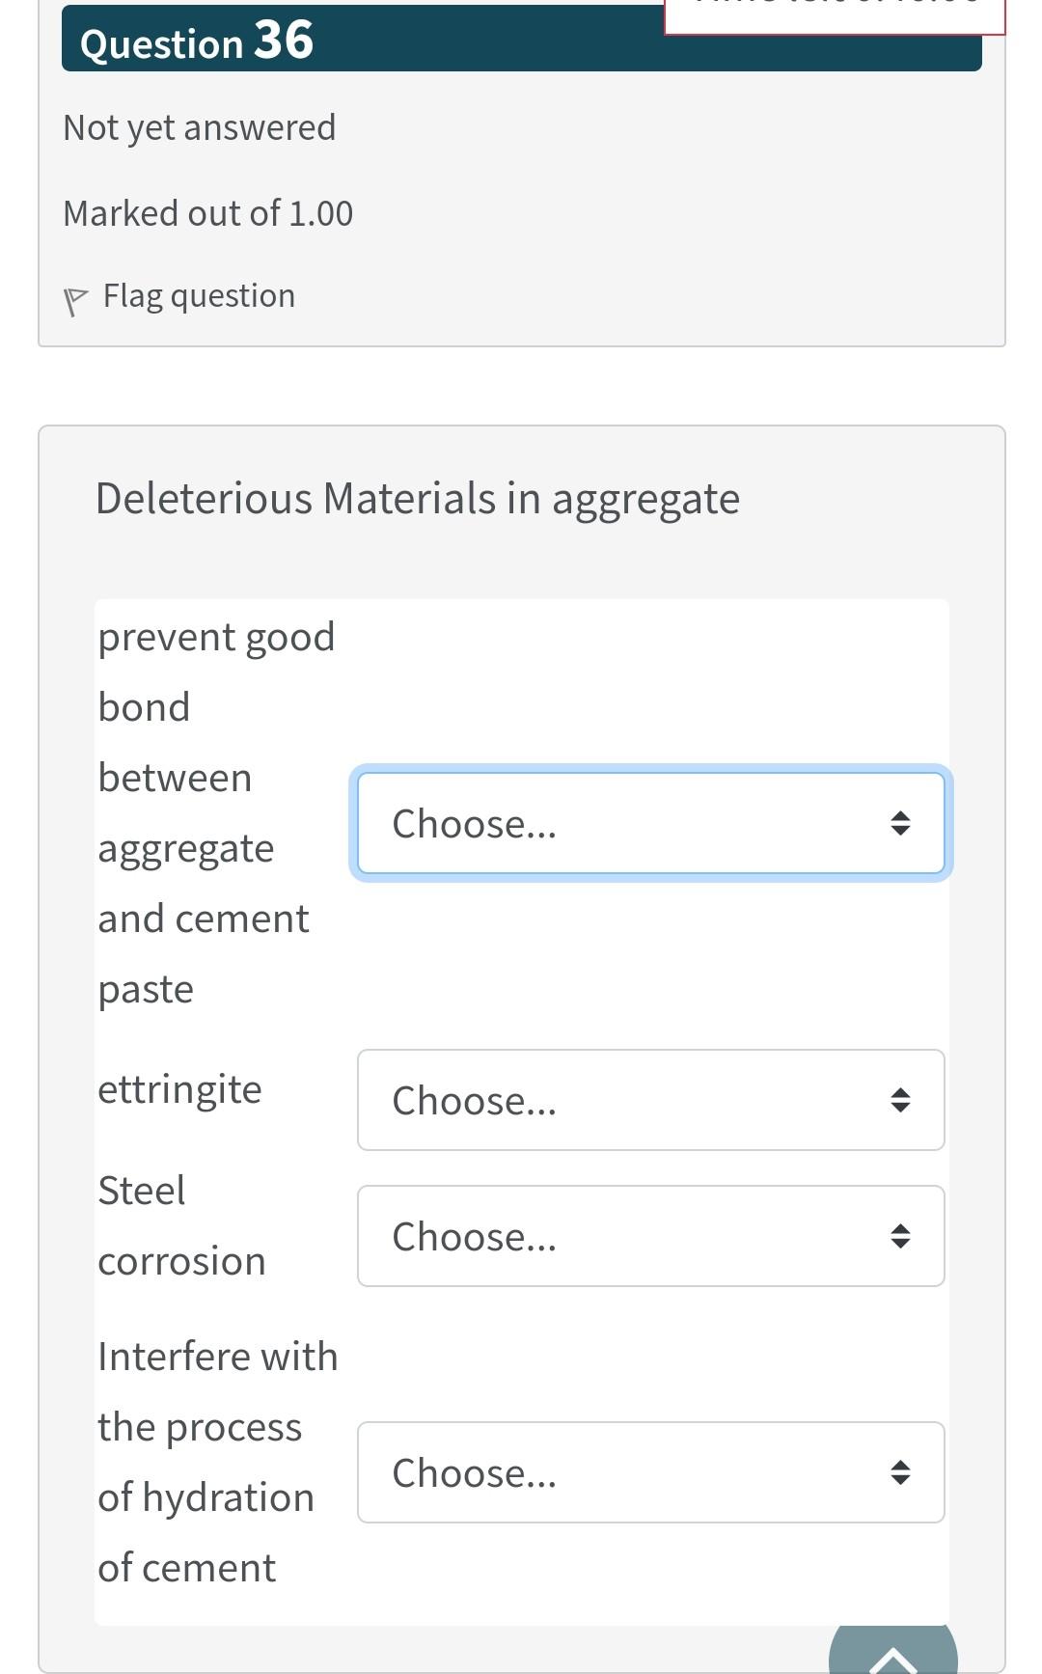Click the 'Not yet answered' status text

(x=200, y=127)
